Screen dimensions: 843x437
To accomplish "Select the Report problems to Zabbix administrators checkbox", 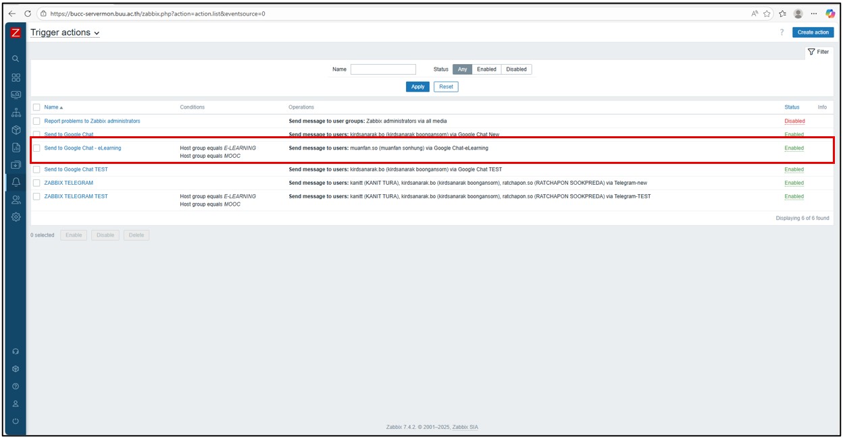I will pos(36,121).
